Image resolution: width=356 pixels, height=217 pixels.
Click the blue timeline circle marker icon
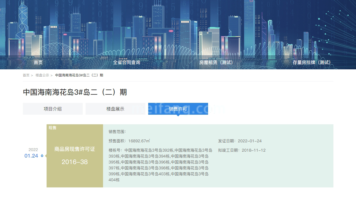click(x=42, y=156)
